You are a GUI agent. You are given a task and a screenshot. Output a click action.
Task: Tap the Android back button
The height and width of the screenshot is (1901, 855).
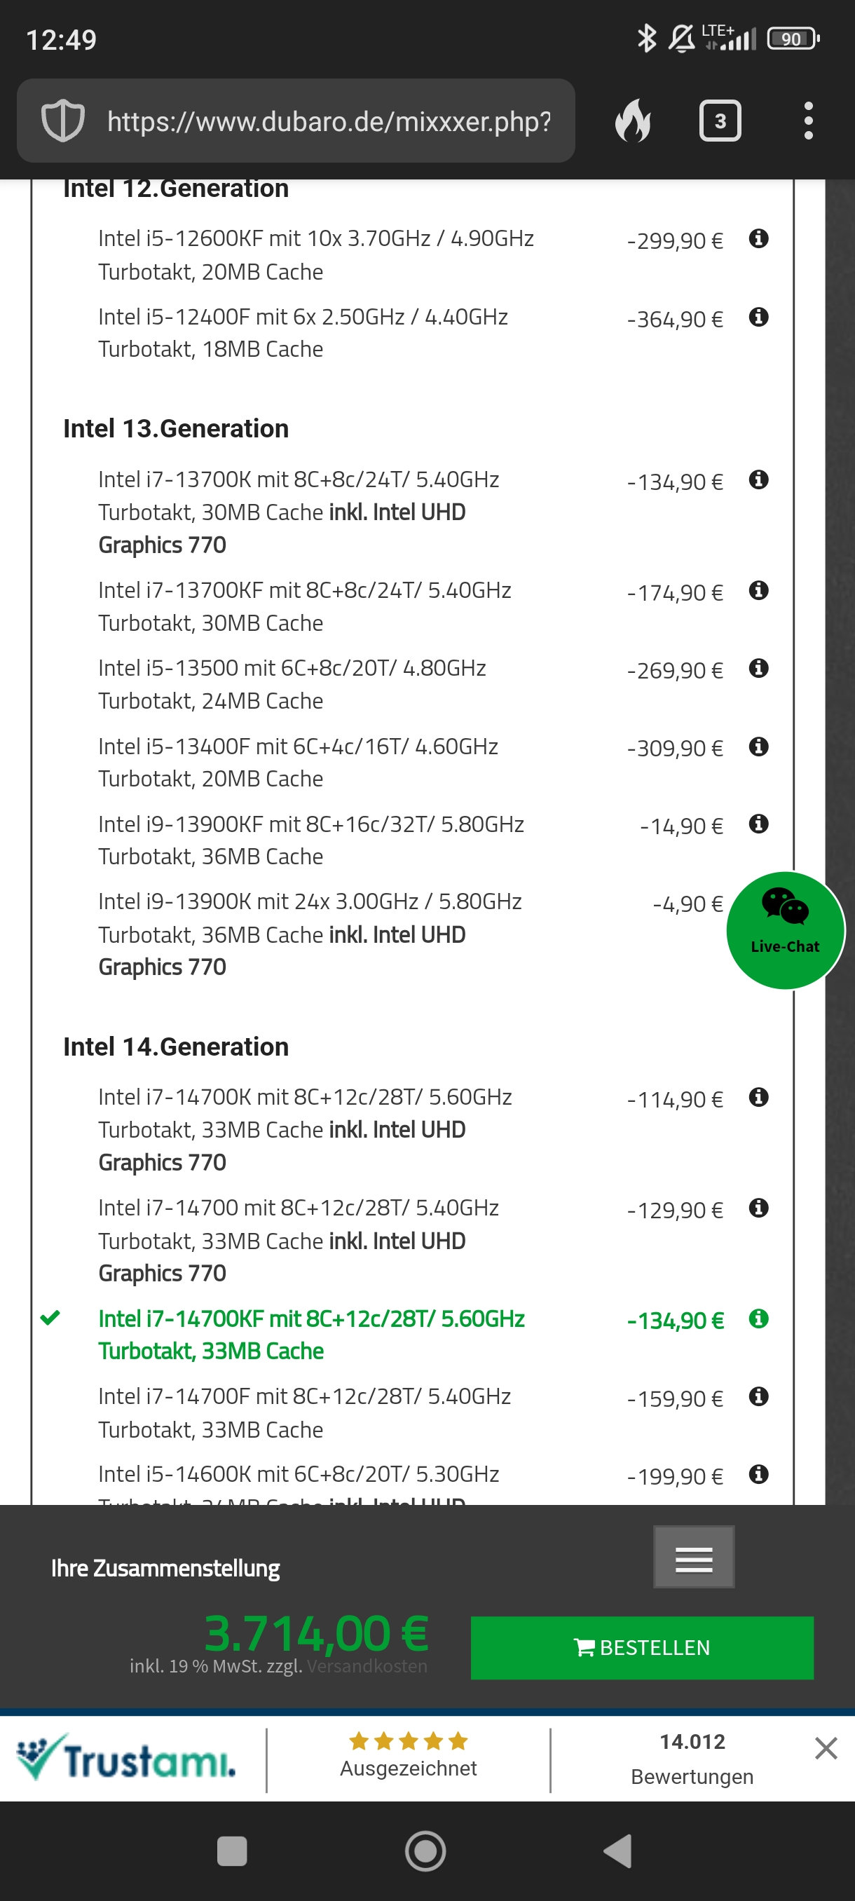point(618,1851)
